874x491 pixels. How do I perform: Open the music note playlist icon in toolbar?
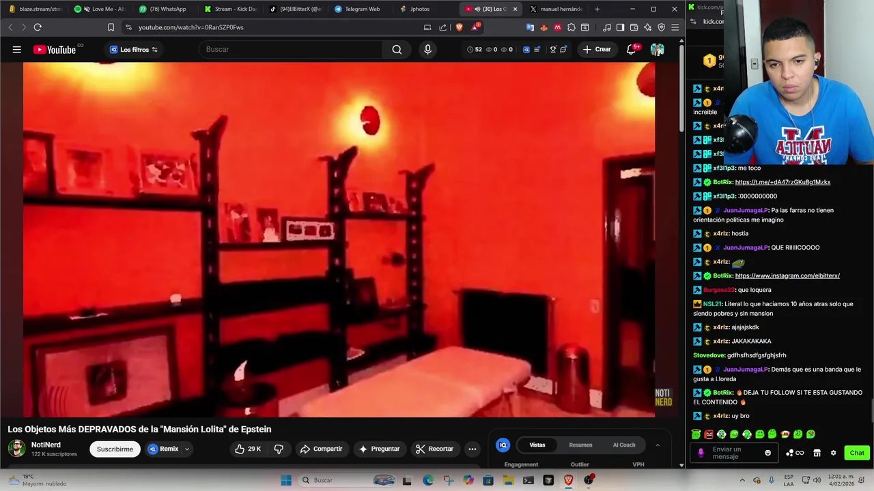point(606,27)
